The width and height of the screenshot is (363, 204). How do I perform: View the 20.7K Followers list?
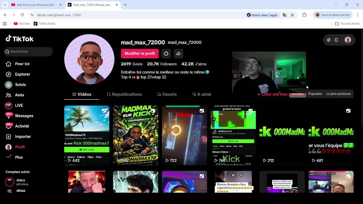pyautogui.click(x=162, y=64)
